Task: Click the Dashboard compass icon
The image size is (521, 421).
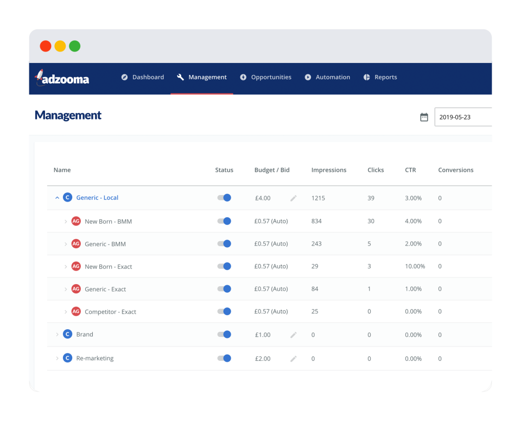Action: pyautogui.click(x=124, y=77)
